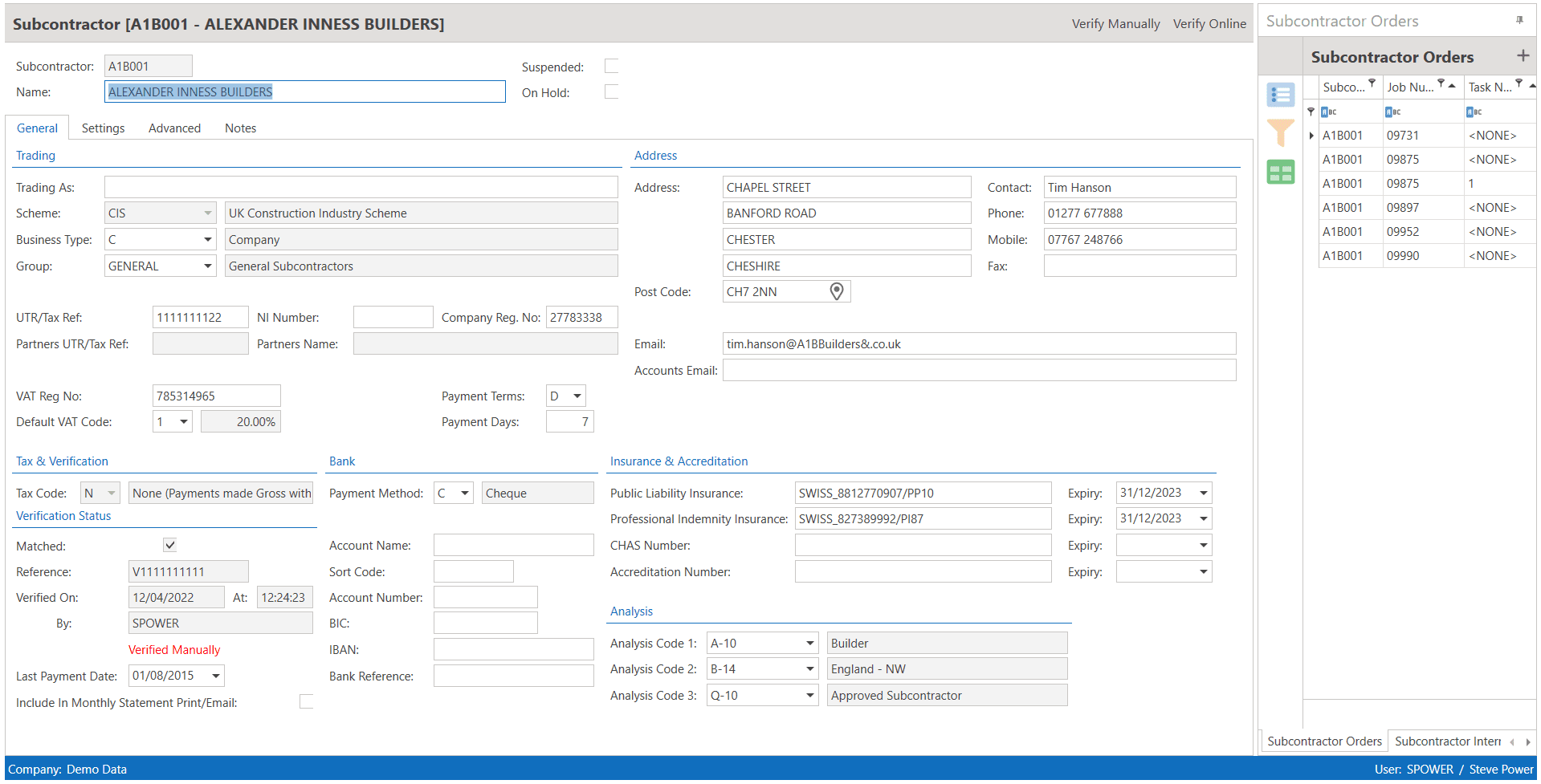Open the Notes tab
Screen dimensions: 1541x784
point(240,128)
